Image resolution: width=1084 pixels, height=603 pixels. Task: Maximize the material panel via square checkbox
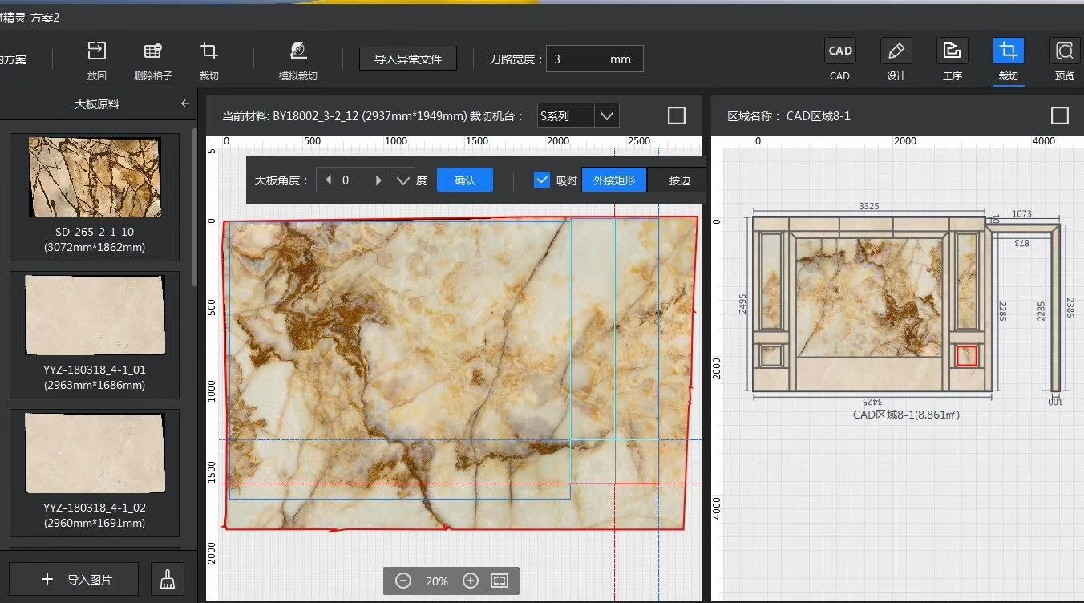[677, 115]
